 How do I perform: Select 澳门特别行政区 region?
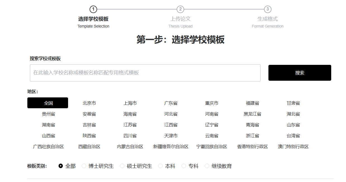(x=293, y=146)
